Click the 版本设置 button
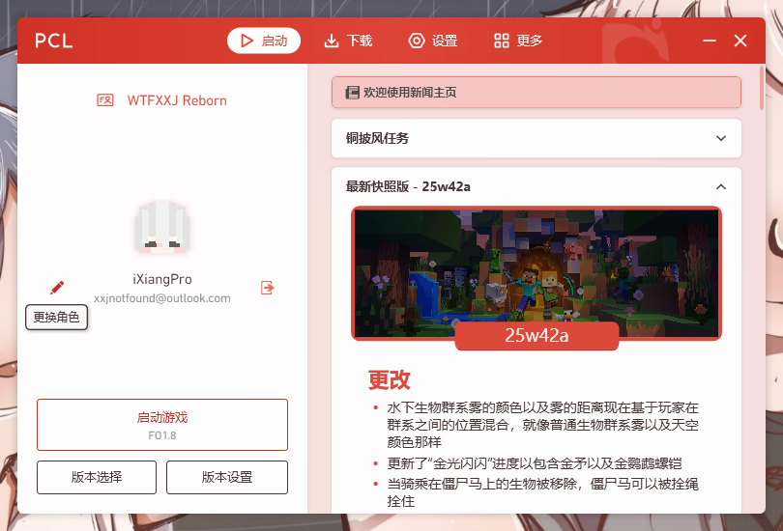Viewport: 783px width, 531px height. (227, 477)
